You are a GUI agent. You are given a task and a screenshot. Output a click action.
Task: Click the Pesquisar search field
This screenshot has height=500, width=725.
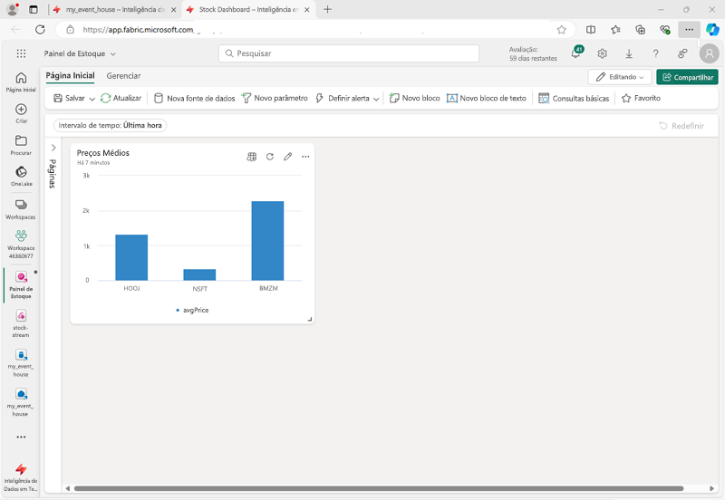[349, 53]
